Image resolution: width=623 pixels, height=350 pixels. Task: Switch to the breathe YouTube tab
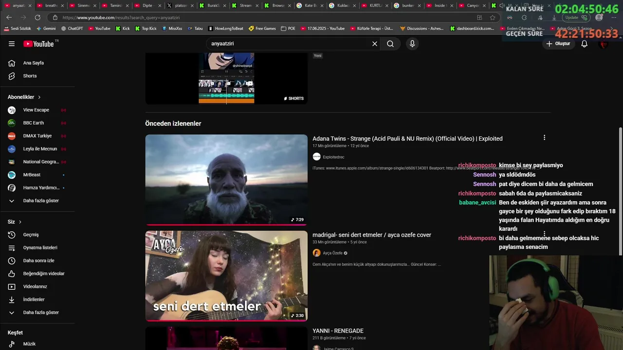[x=50, y=5]
